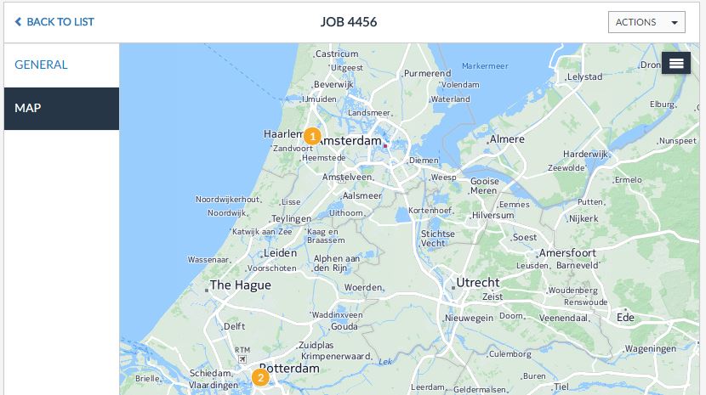
Task: Click the orange map marker numbered 2
Action: tap(260, 377)
